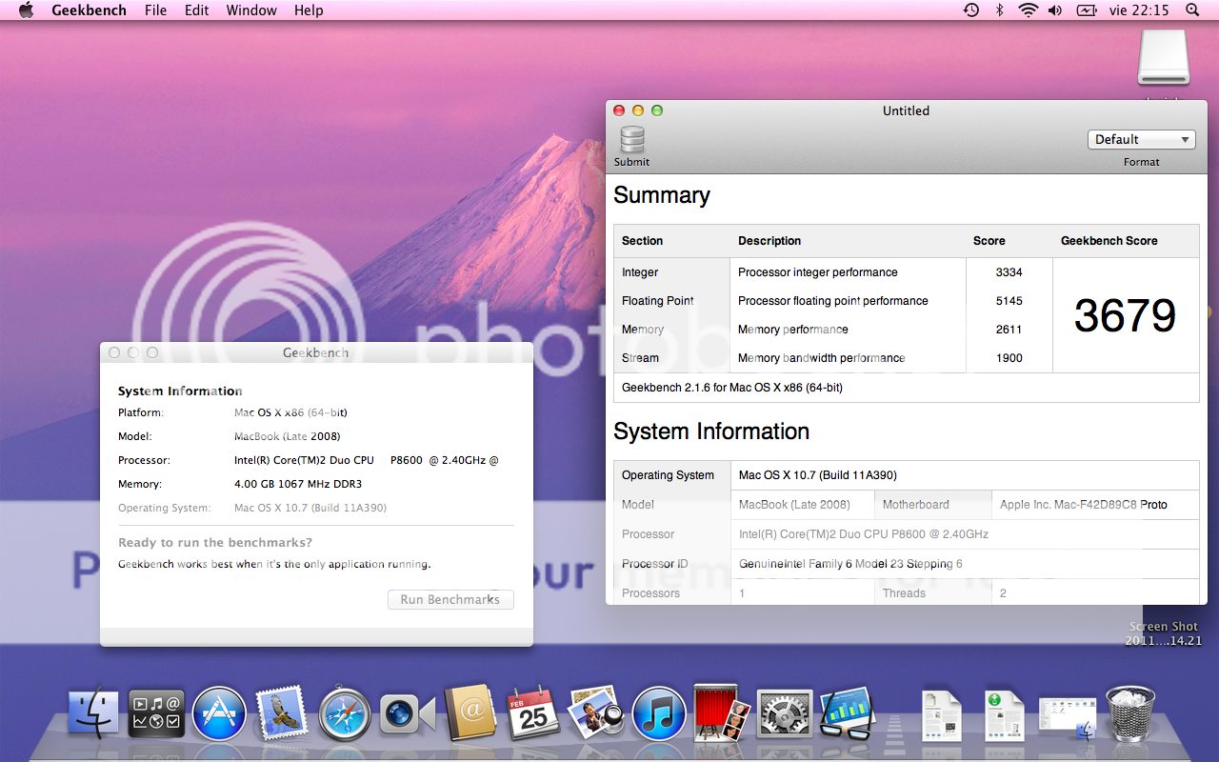Viewport: 1219px width, 762px height.
Task: Open the Apple menu
Action: click(x=26, y=10)
